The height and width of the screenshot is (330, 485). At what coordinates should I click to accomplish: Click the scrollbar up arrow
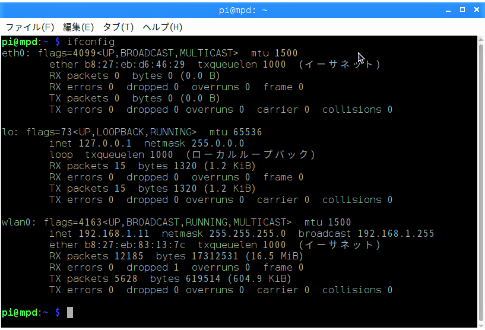tap(481, 39)
